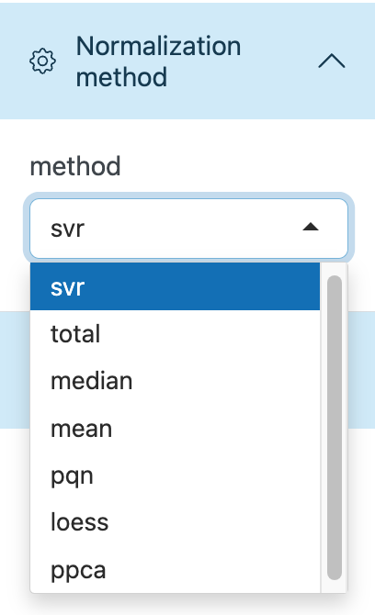Pick median as the normalization method
Screen dimensions: 375x615
coord(176,381)
